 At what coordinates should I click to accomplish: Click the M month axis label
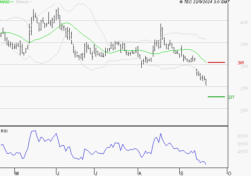pyautogui.click(x=17, y=174)
